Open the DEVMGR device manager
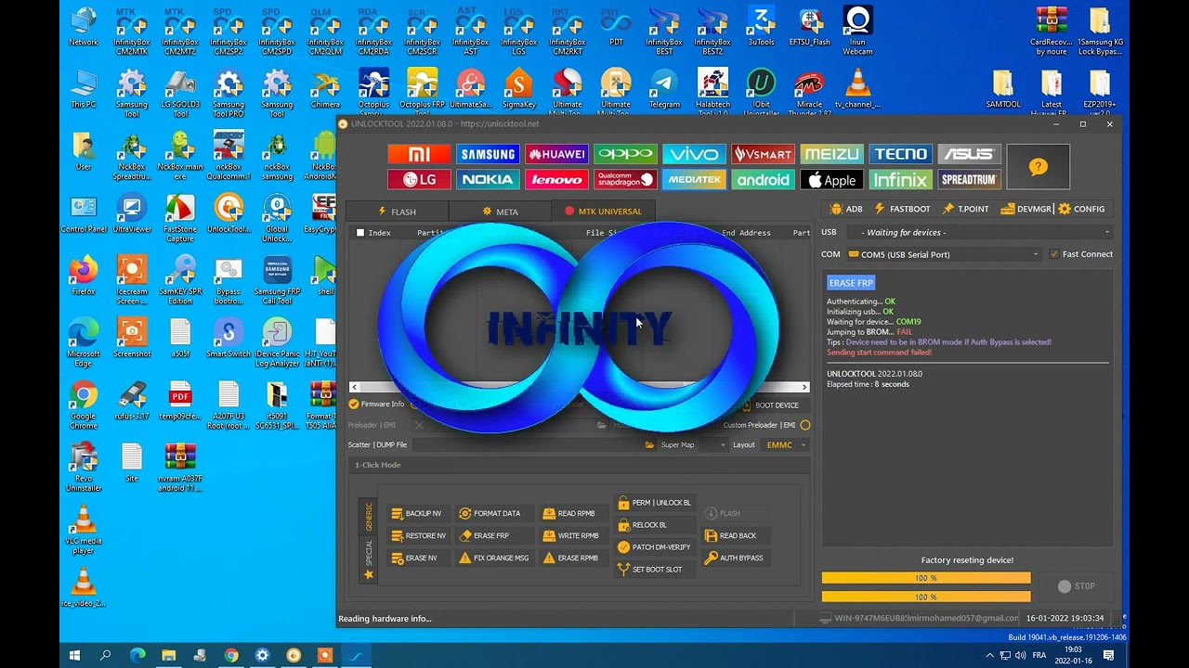Screen dimensions: 1189x668 click(1026, 209)
